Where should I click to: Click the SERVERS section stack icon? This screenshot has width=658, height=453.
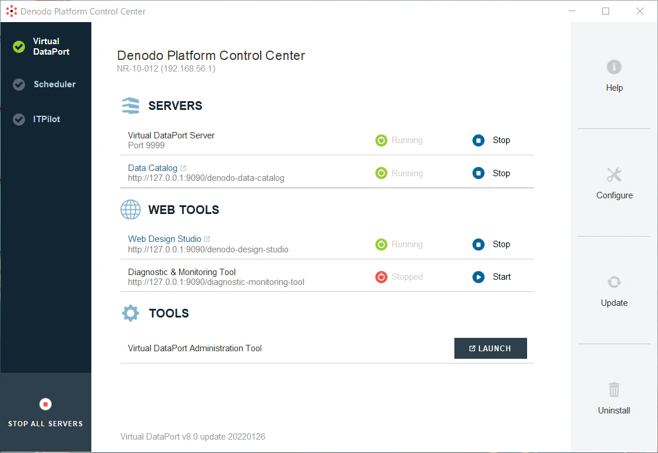point(130,106)
